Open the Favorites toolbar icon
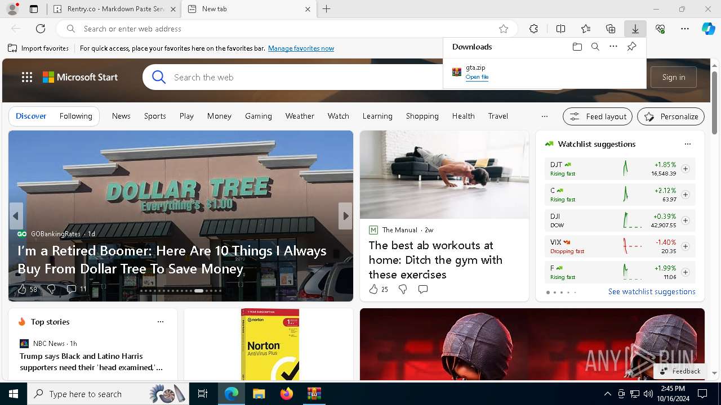This screenshot has width=721, height=405. pyautogui.click(x=586, y=29)
